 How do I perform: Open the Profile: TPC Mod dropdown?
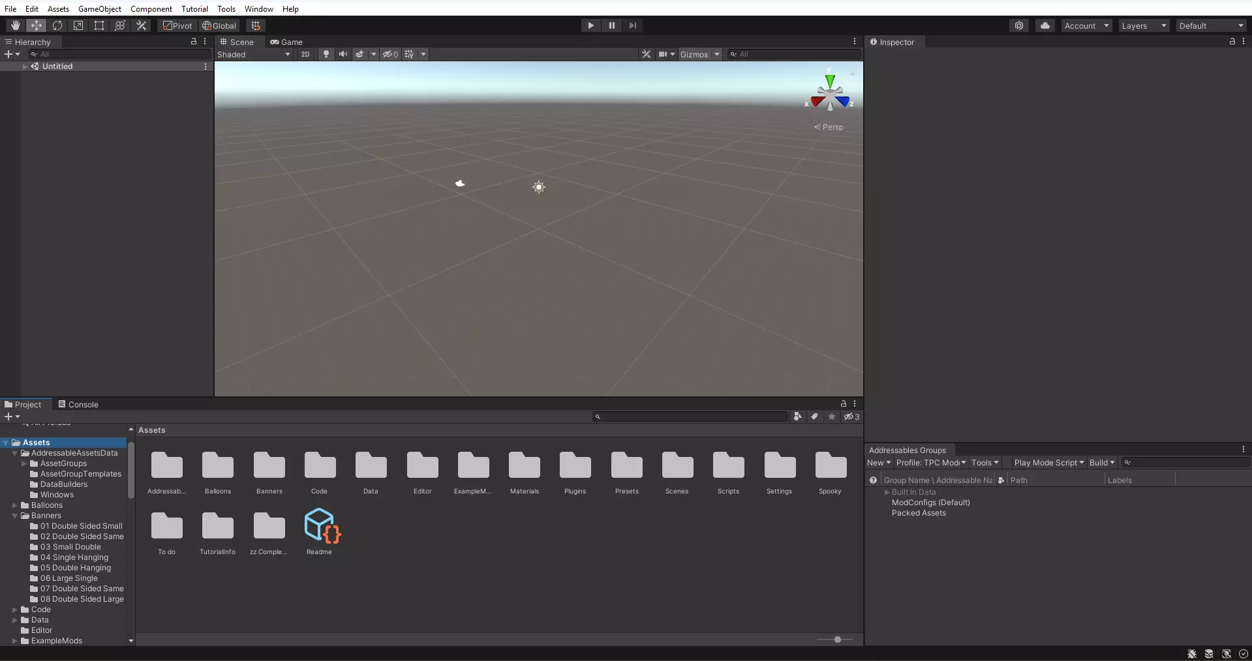pyautogui.click(x=931, y=462)
